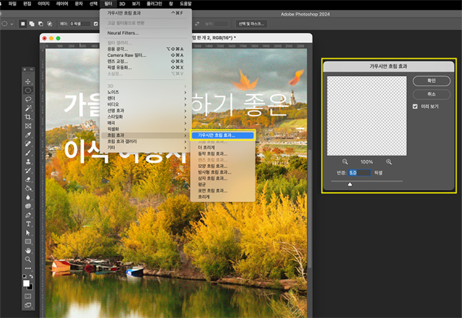This screenshot has width=462, height=318.
Task: Select the Lasso tool
Action: [x=28, y=99]
